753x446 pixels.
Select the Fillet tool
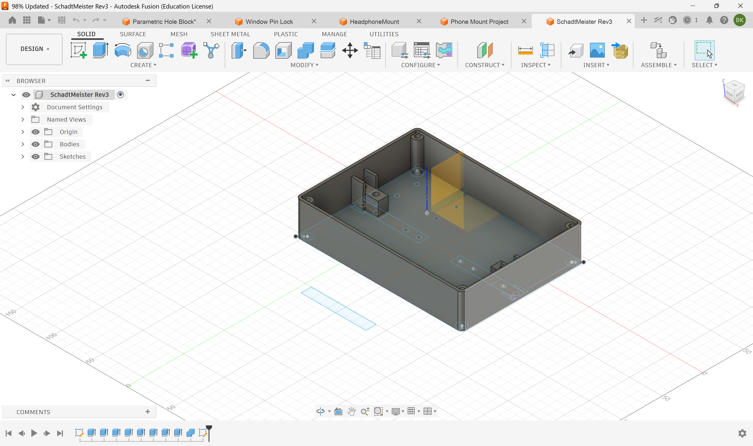tap(261, 50)
